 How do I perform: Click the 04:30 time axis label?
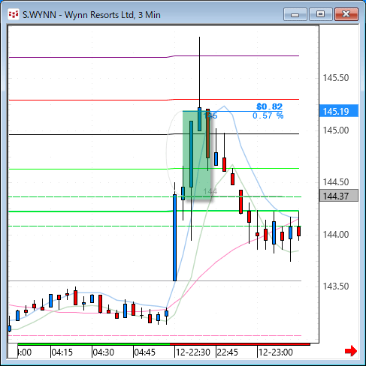pyautogui.click(x=104, y=352)
